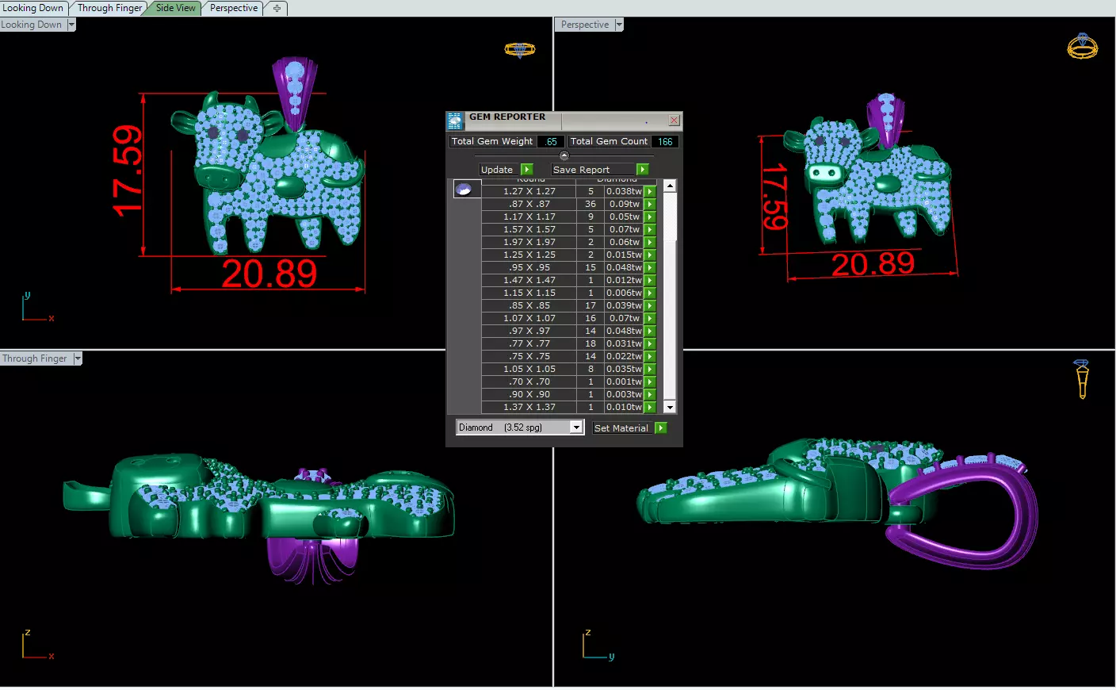
Task: Close the Gem Reporter panel
Action: click(674, 121)
